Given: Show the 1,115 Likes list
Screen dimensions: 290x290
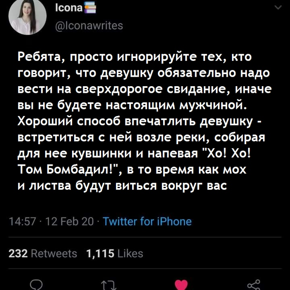Looking at the screenshot, I should (x=114, y=254).
